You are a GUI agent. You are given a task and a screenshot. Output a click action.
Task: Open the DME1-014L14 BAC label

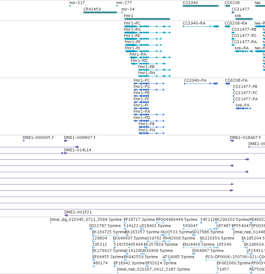tap(78, 150)
